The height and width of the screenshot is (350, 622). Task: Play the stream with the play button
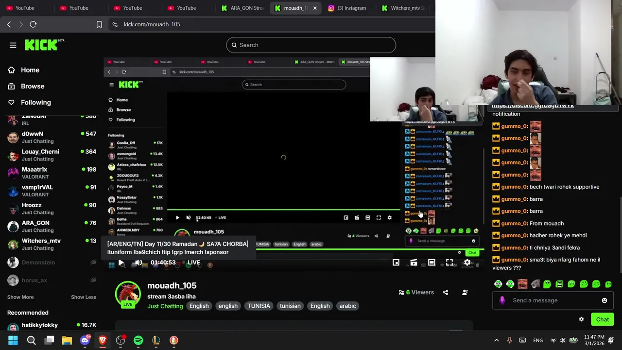(x=121, y=262)
